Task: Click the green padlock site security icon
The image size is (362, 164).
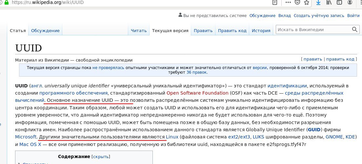Action: coord(7,3)
